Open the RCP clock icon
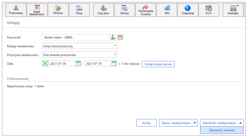248x138 pixels. [209, 10]
